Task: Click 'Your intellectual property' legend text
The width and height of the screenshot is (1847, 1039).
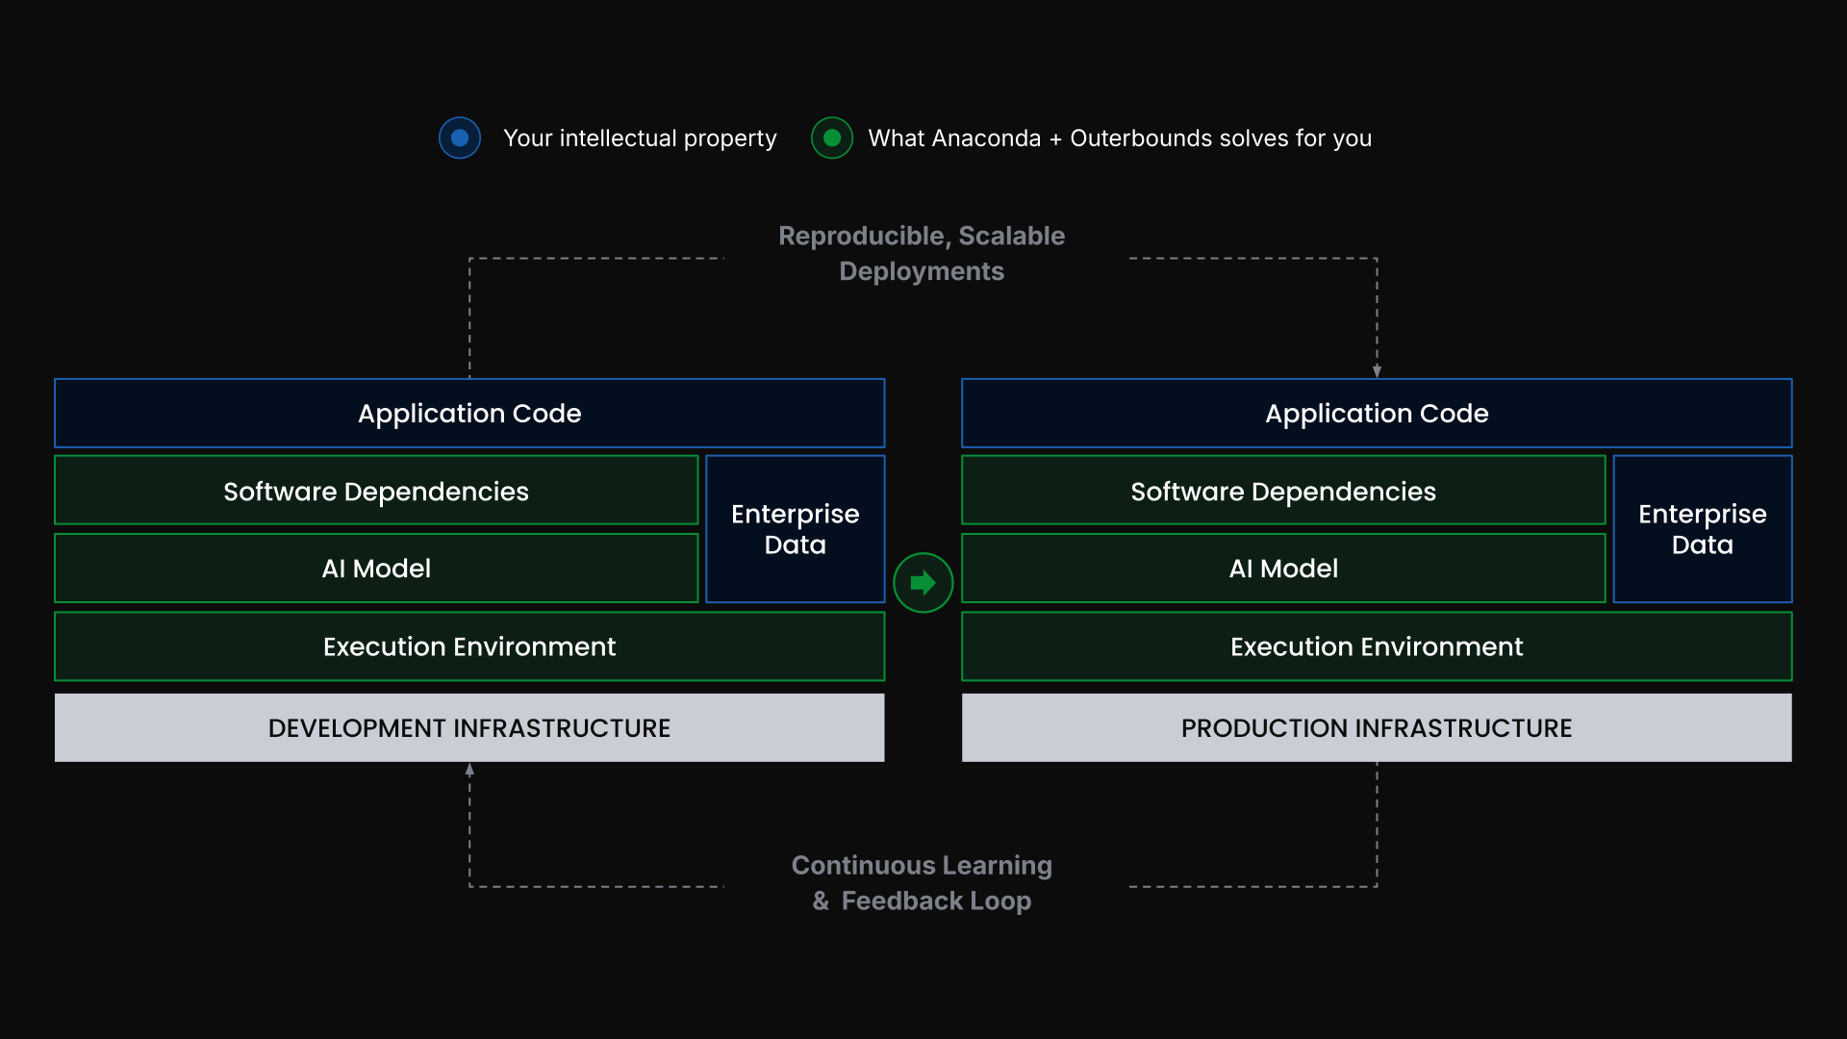Action: 640,139
